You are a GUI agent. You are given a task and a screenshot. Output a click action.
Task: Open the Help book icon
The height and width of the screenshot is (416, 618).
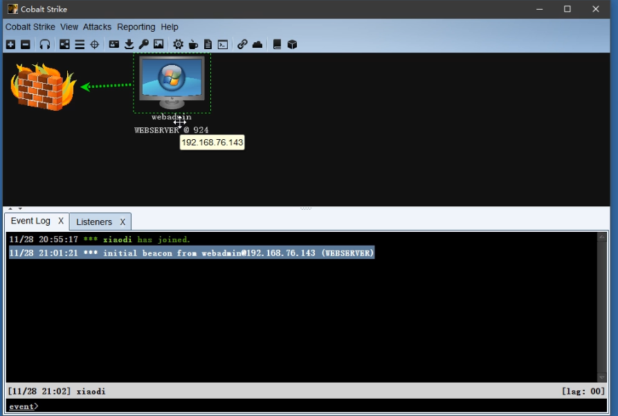(277, 44)
